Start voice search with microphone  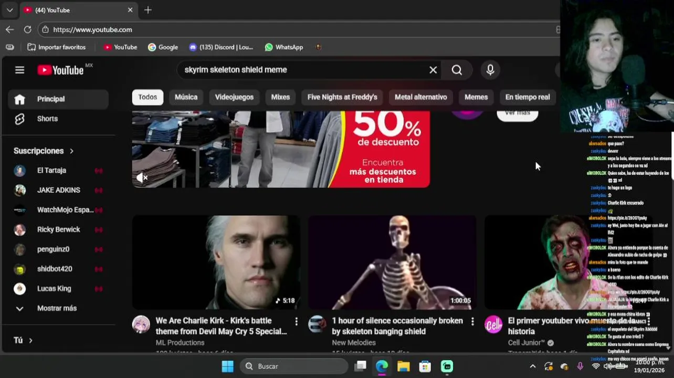coord(490,70)
